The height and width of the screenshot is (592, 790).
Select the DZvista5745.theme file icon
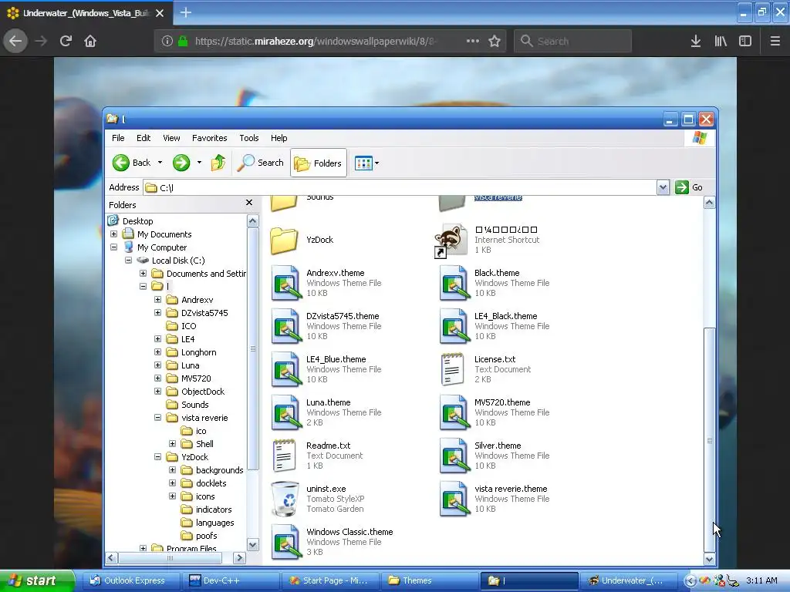point(286,326)
